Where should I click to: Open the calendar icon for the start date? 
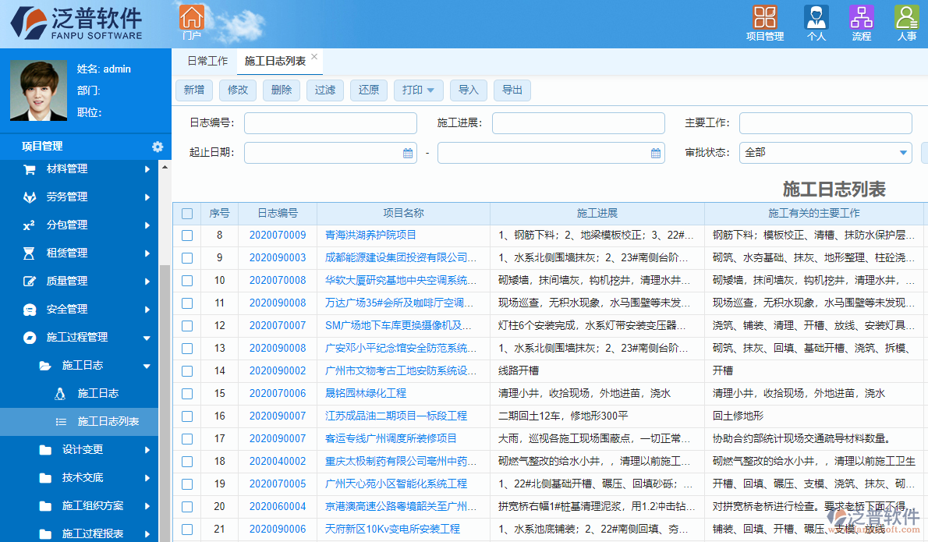click(409, 153)
